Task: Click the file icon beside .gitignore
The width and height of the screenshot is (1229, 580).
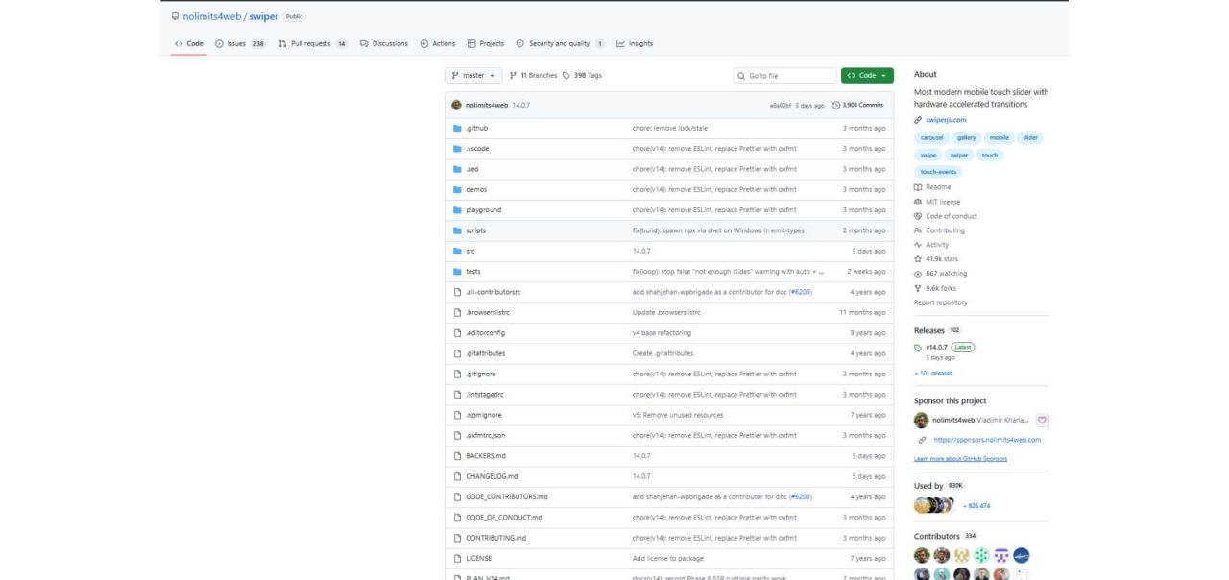Action: [457, 374]
